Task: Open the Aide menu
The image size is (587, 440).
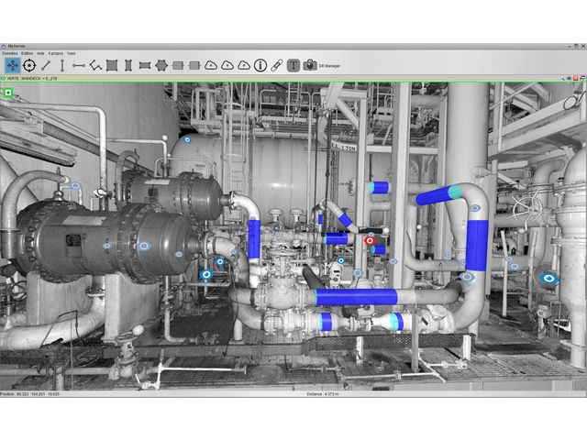Action: point(41,53)
